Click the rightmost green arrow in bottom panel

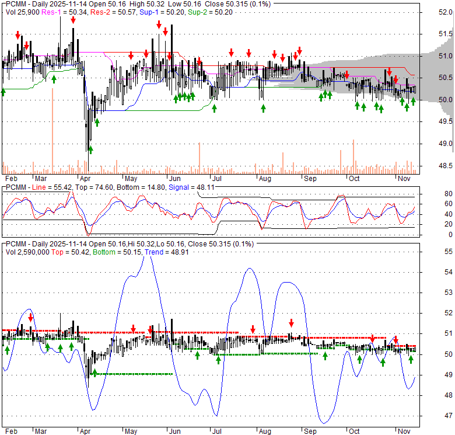coord(412,360)
